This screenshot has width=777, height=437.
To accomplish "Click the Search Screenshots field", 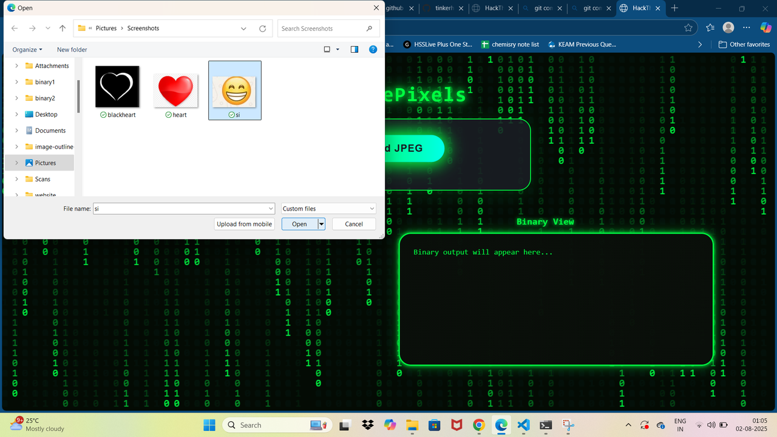I will point(328,29).
